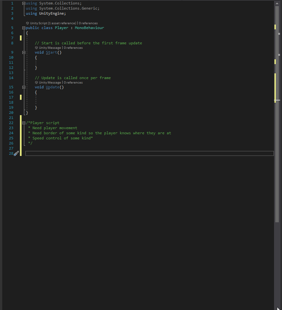Collapse the Player class outline
Image resolution: width=282 pixels, height=310 pixels.
(24, 28)
